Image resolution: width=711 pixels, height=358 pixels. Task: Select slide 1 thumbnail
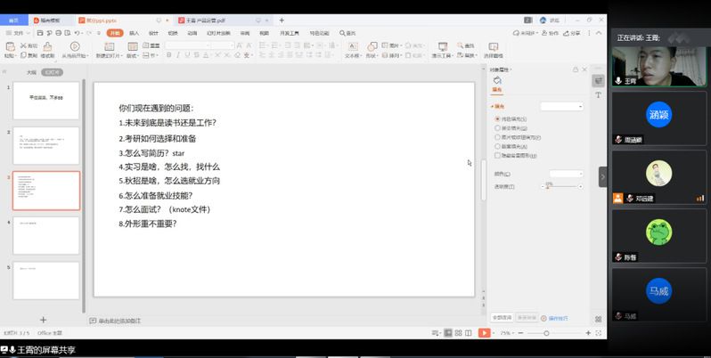[46, 101]
